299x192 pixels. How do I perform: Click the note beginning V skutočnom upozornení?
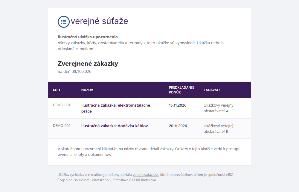pos(149,152)
